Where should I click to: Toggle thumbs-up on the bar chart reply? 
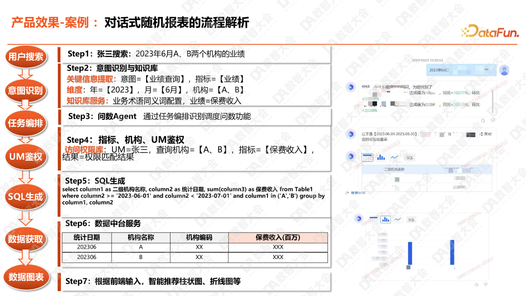476,285
